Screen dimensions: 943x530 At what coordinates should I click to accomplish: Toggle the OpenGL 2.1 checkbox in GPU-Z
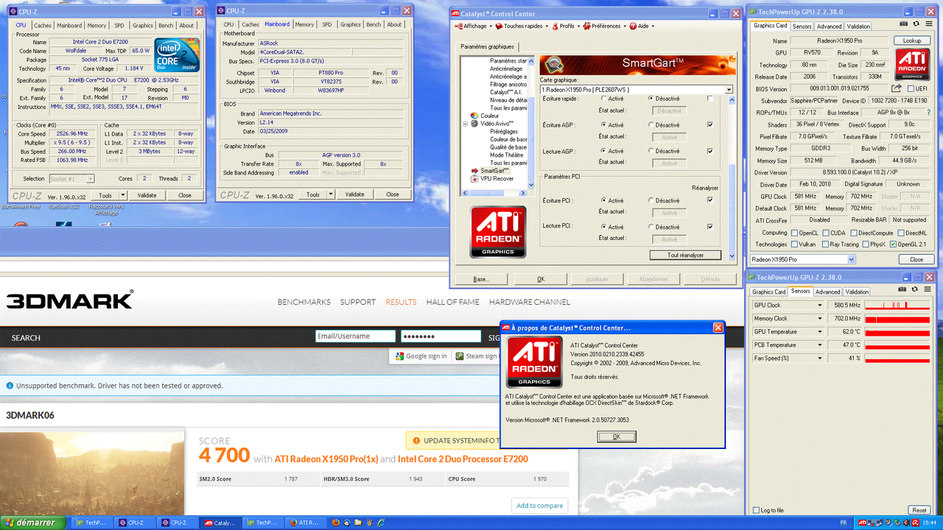(x=893, y=244)
